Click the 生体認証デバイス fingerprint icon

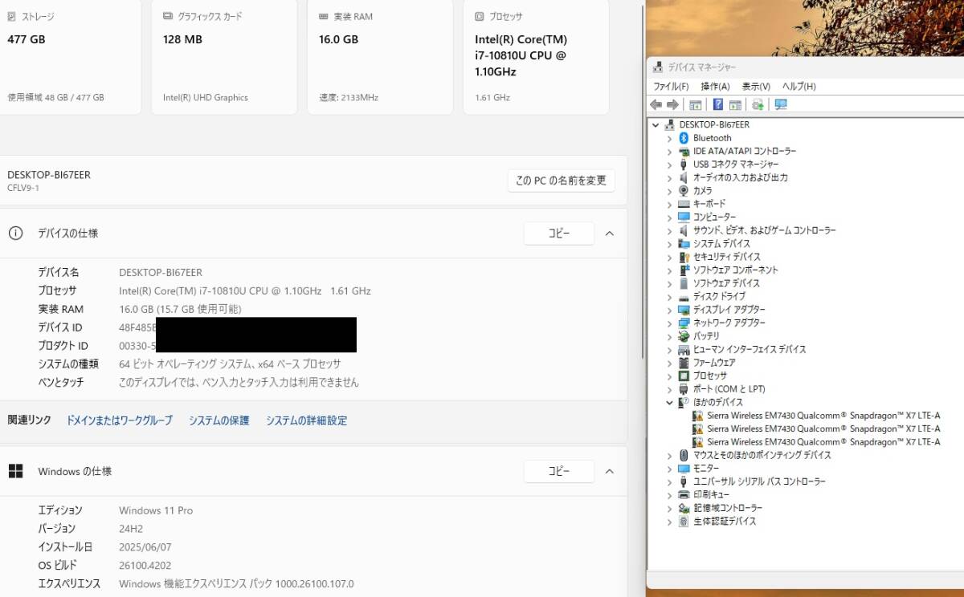(x=684, y=522)
